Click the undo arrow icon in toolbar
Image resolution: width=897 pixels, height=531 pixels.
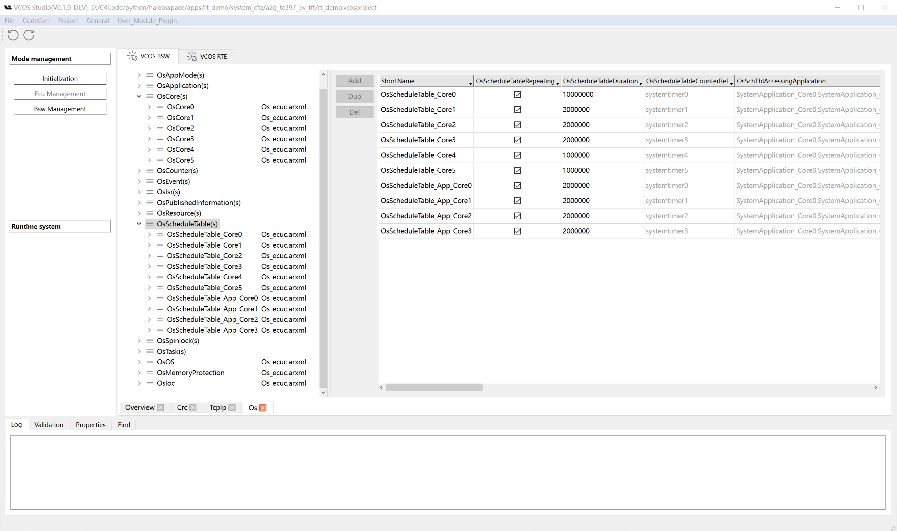tap(13, 35)
